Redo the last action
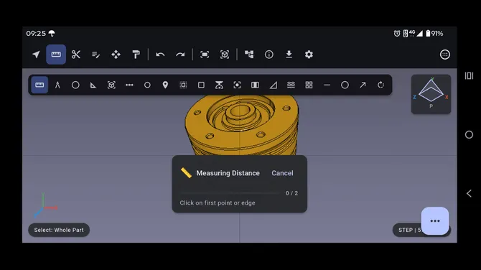This screenshot has width=481, height=270. coord(180,55)
